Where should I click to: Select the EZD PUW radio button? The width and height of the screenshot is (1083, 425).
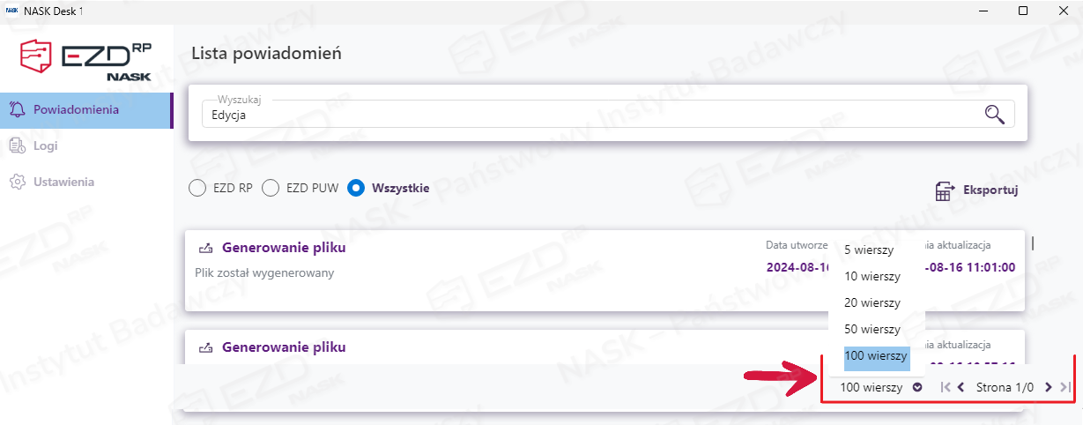pyautogui.click(x=271, y=188)
